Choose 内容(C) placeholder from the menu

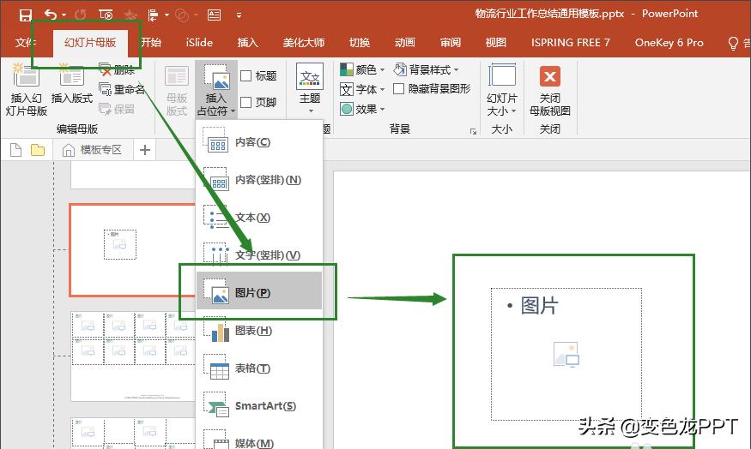(259, 142)
